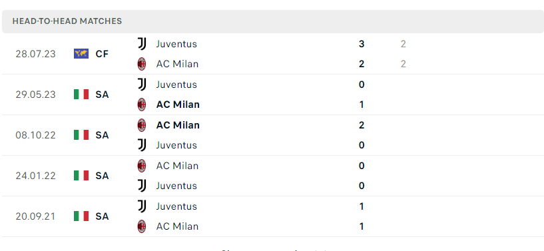Click SA league label in 20.09.21 row

coord(102,216)
